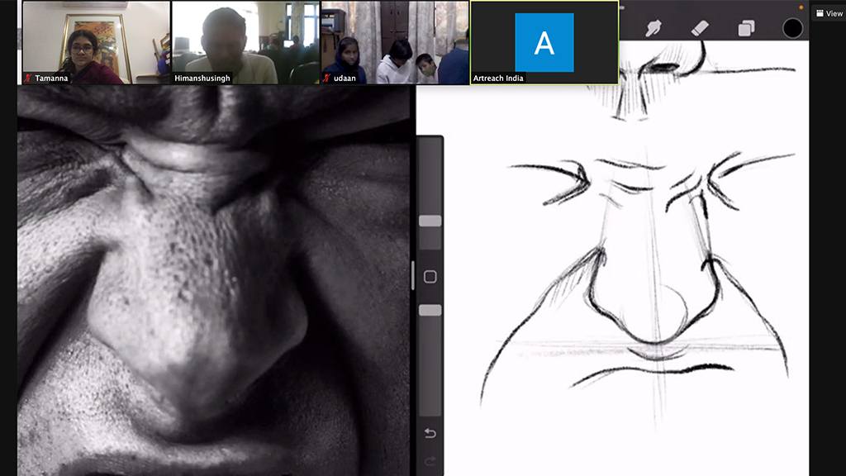The height and width of the screenshot is (476, 846).
Task: Click the upper brush size slider handle
Action: coord(430,221)
